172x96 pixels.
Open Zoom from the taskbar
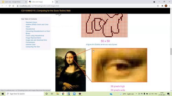point(74,94)
